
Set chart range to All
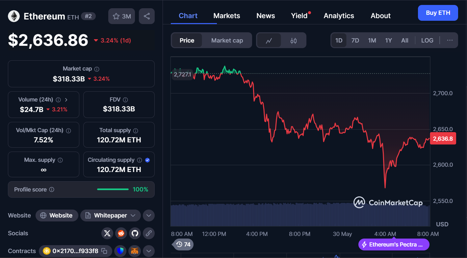click(x=405, y=41)
